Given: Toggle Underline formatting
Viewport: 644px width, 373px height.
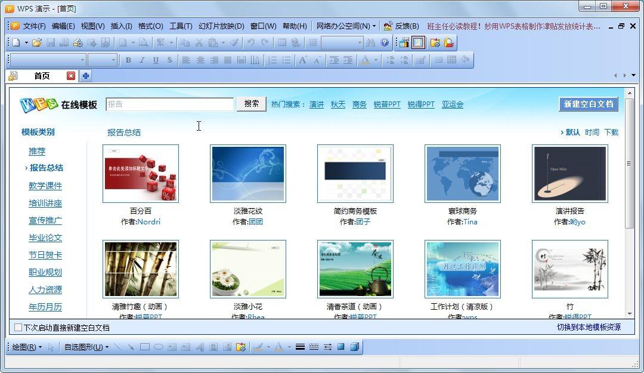Looking at the screenshot, I should [156, 60].
